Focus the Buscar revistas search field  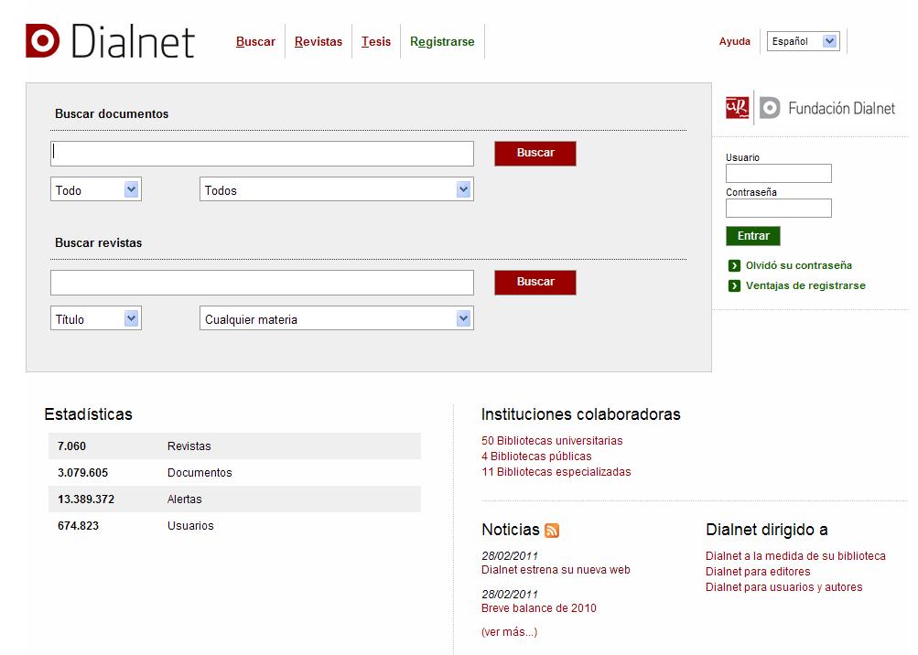pos(262,283)
